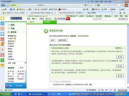Click the VIP邮件 badge icon
The width and height of the screenshot is (129, 96).
(15, 38)
